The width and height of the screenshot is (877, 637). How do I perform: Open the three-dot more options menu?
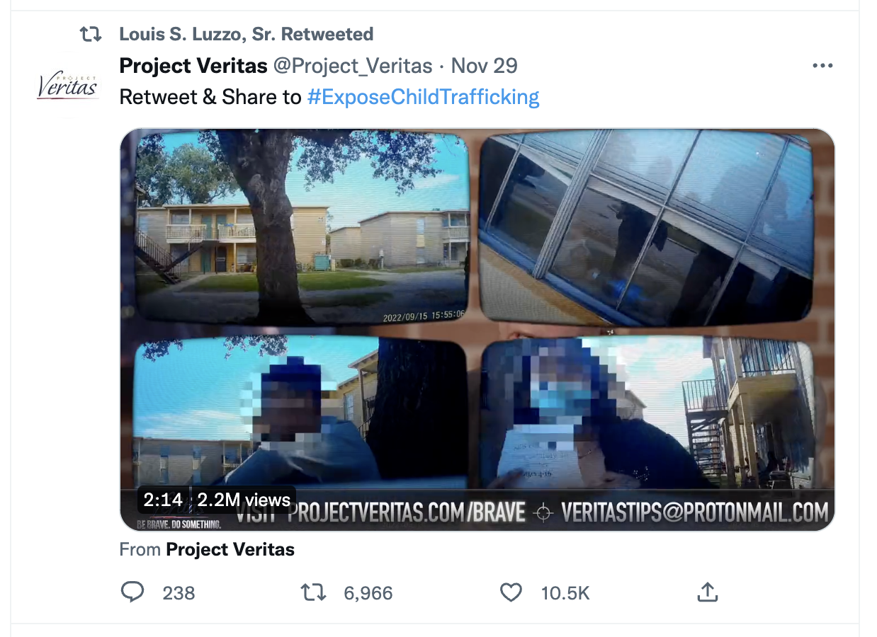(x=822, y=66)
